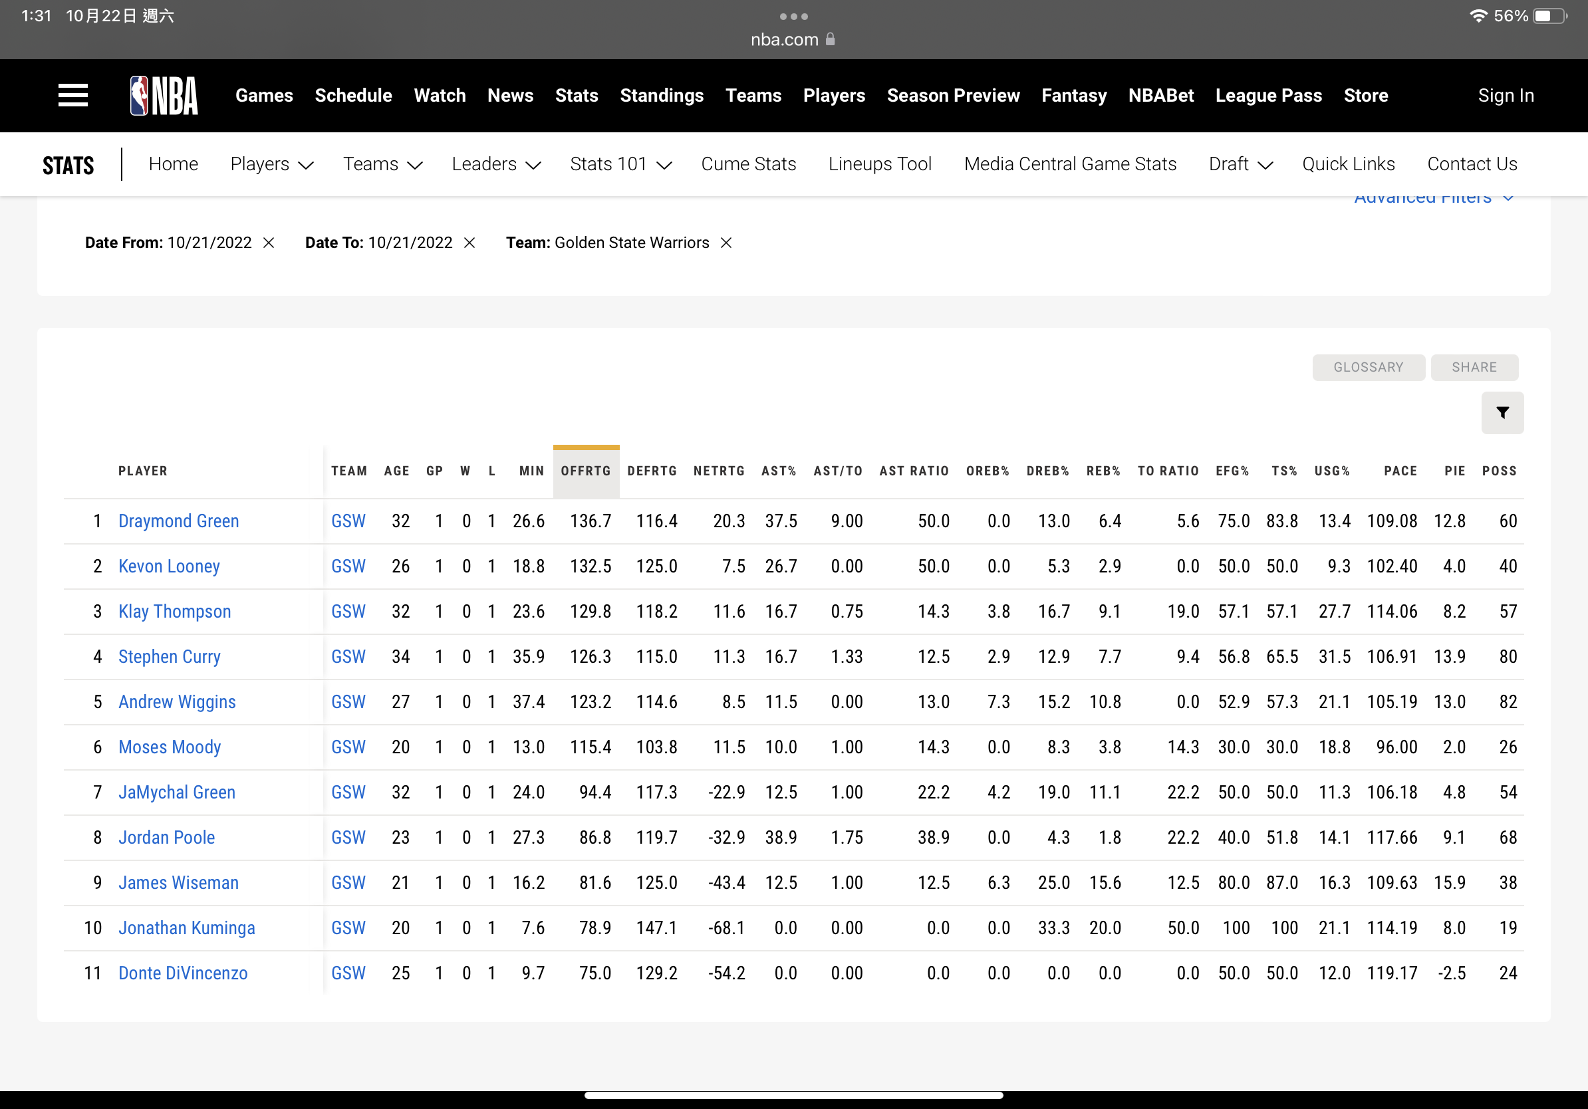Viewport: 1588px width, 1109px height.
Task: Open JaMychal Green's player page
Action: pos(176,793)
